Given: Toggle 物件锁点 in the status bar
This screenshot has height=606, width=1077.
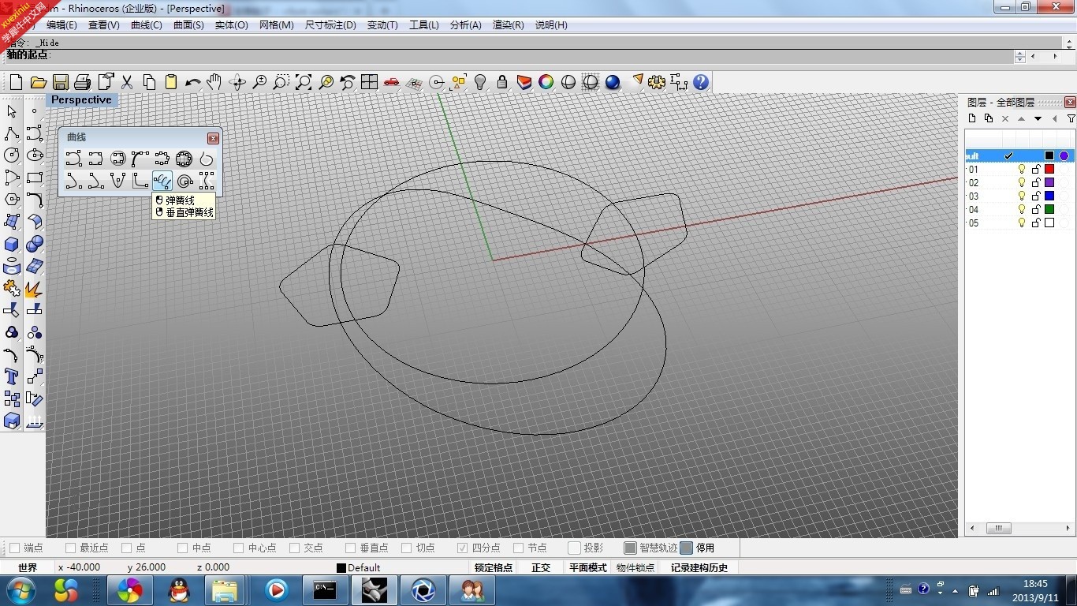Looking at the screenshot, I should pyautogui.click(x=635, y=567).
